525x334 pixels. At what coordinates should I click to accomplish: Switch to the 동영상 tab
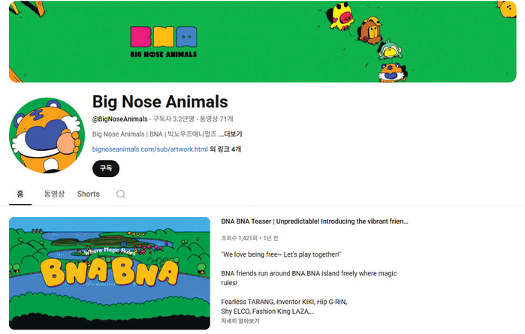[54, 194]
